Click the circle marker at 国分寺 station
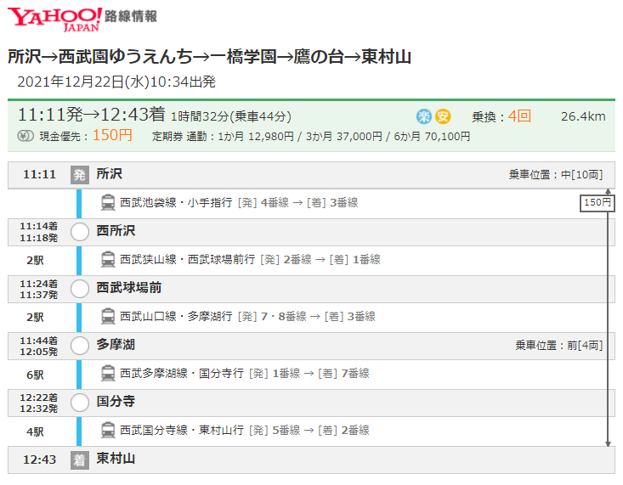 [x=79, y=403]
